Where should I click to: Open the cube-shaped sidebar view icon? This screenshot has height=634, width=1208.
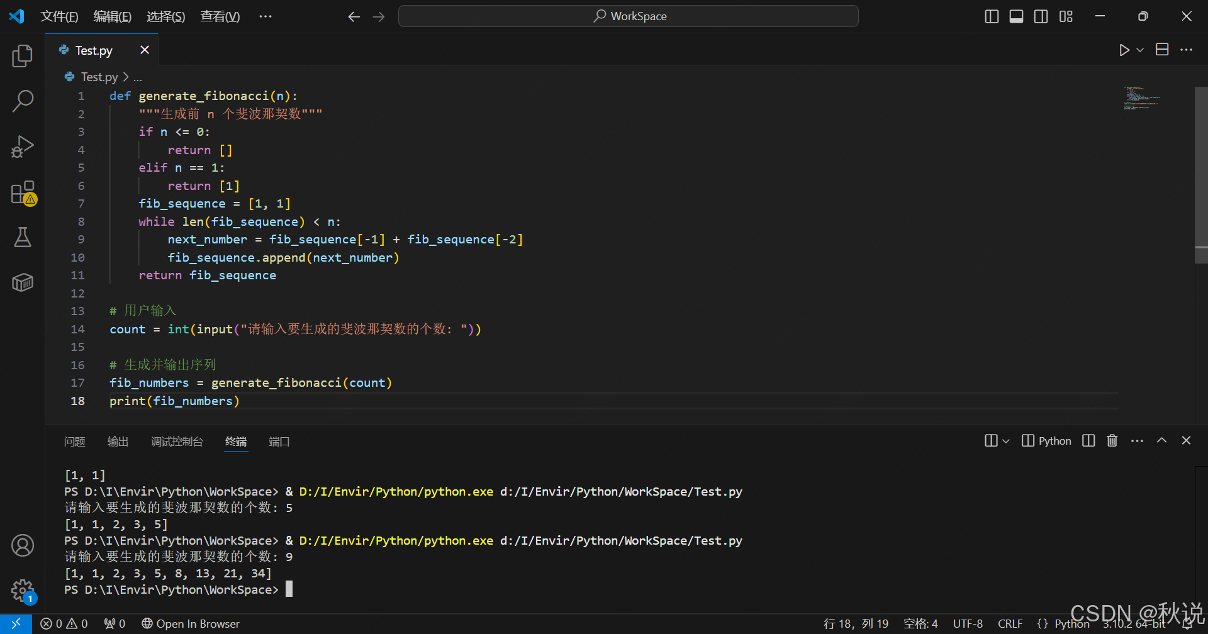(23, 282)
